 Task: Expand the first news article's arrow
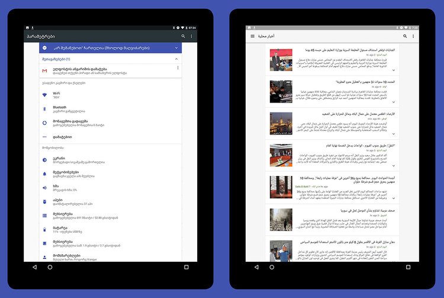point(394,70)
